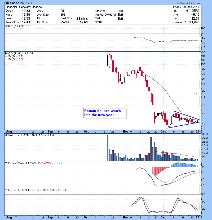Click the MACD signal value -1.002
Viewport: 212px width, 220px height.
[x=47, y=163]
